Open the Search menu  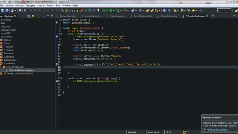[41, 6]
